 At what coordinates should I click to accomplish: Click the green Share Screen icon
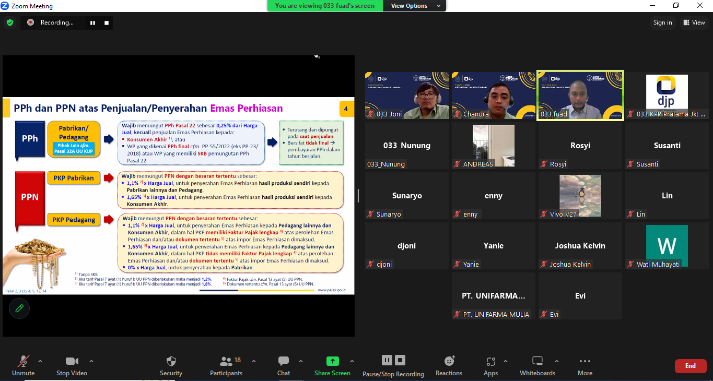[x=332, y=361]
